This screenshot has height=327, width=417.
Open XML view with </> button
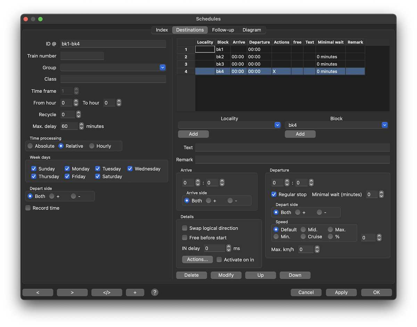pos(107,292)
